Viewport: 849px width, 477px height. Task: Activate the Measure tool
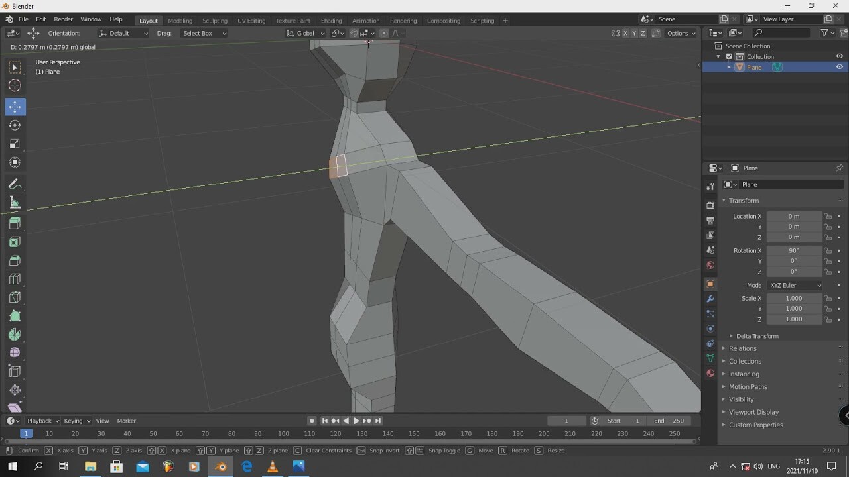point(15,203)
